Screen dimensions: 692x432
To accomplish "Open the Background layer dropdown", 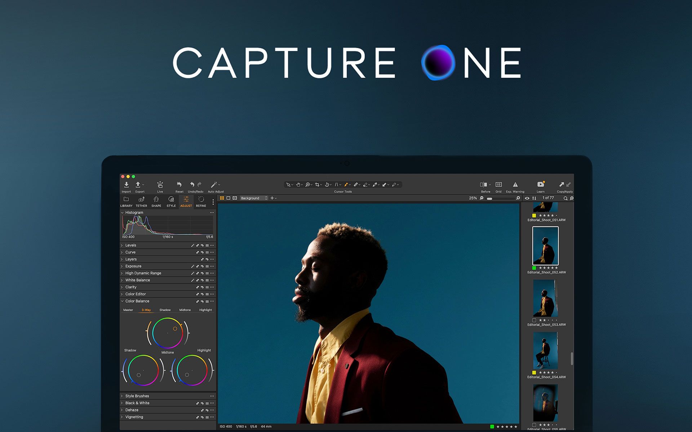I will click(x=254, y=198).
